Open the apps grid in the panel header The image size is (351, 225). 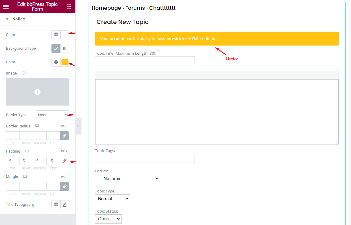[69, 6]
